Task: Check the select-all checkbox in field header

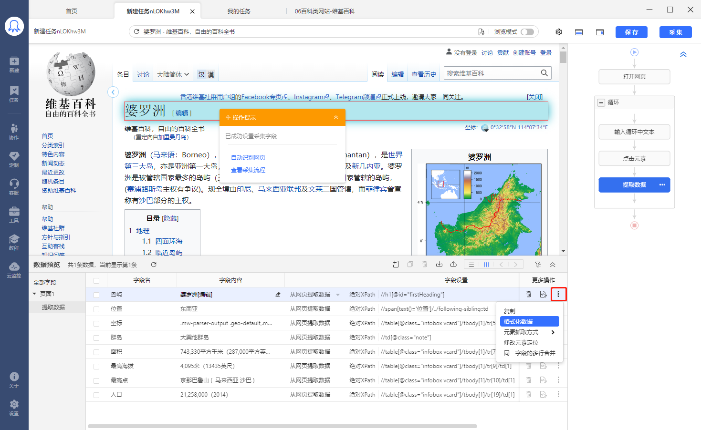Action: coord(96,280)
